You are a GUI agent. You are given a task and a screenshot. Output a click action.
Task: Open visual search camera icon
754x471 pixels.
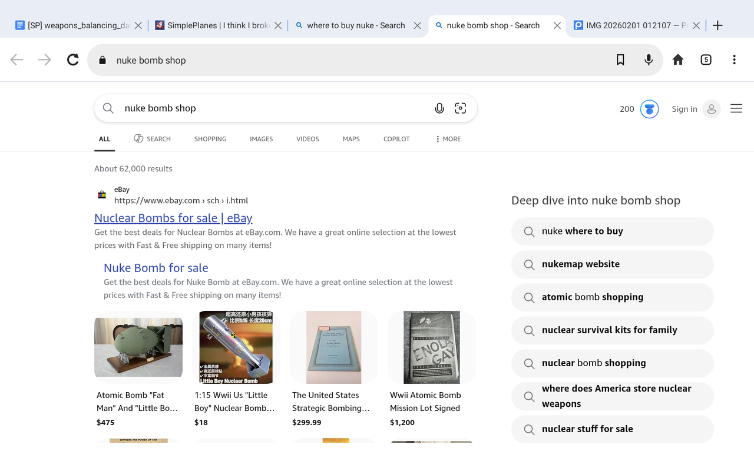click(x=461, y=108)
